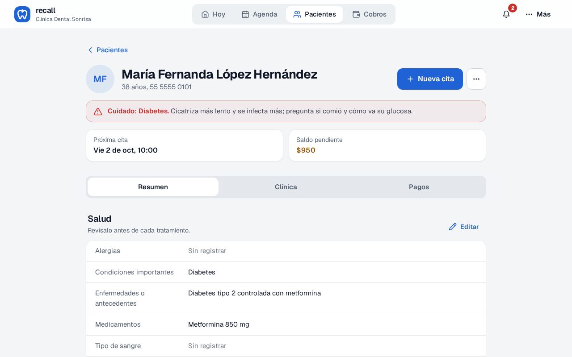Click the recall tooth logo icon
The width and height of the screenshot is (572, 357).
click(x=22, y=14)
